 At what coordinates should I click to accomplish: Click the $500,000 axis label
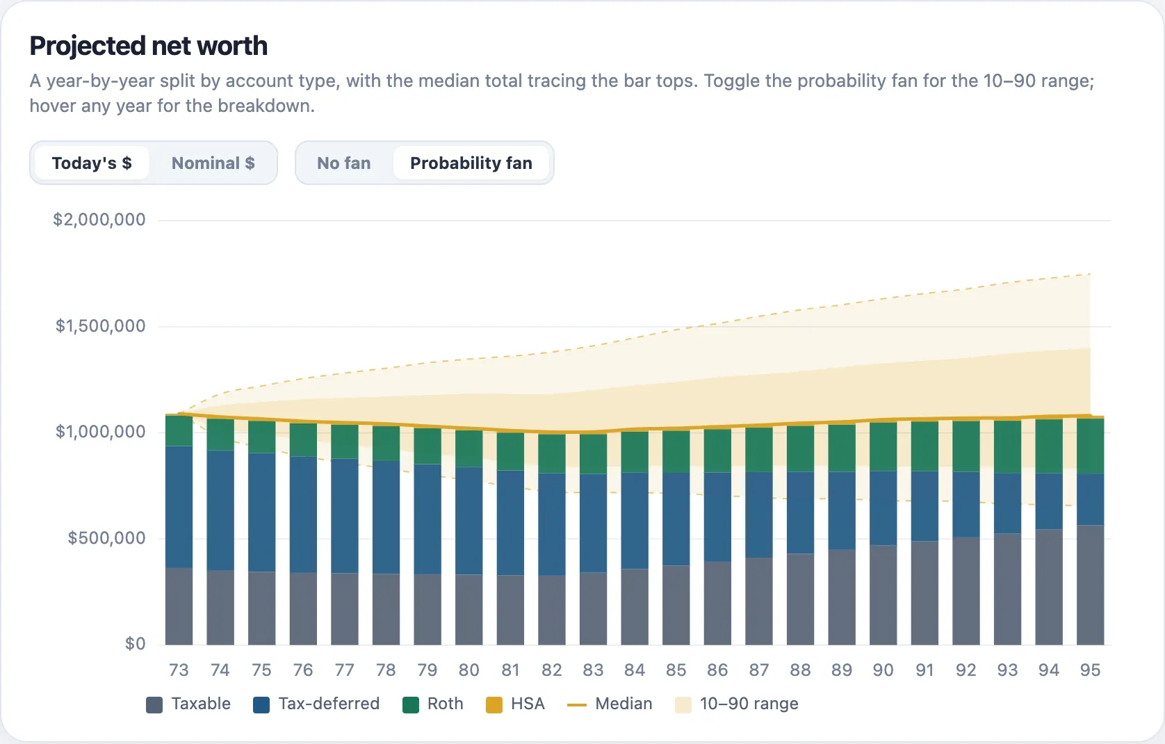point(107,538)
